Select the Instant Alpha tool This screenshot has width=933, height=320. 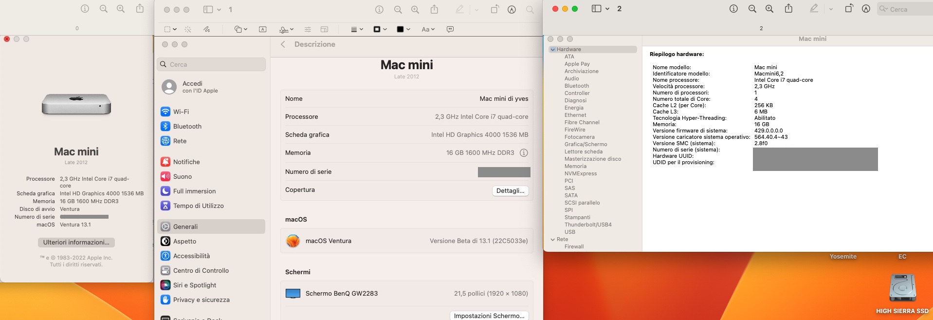[x=188, y=29]
